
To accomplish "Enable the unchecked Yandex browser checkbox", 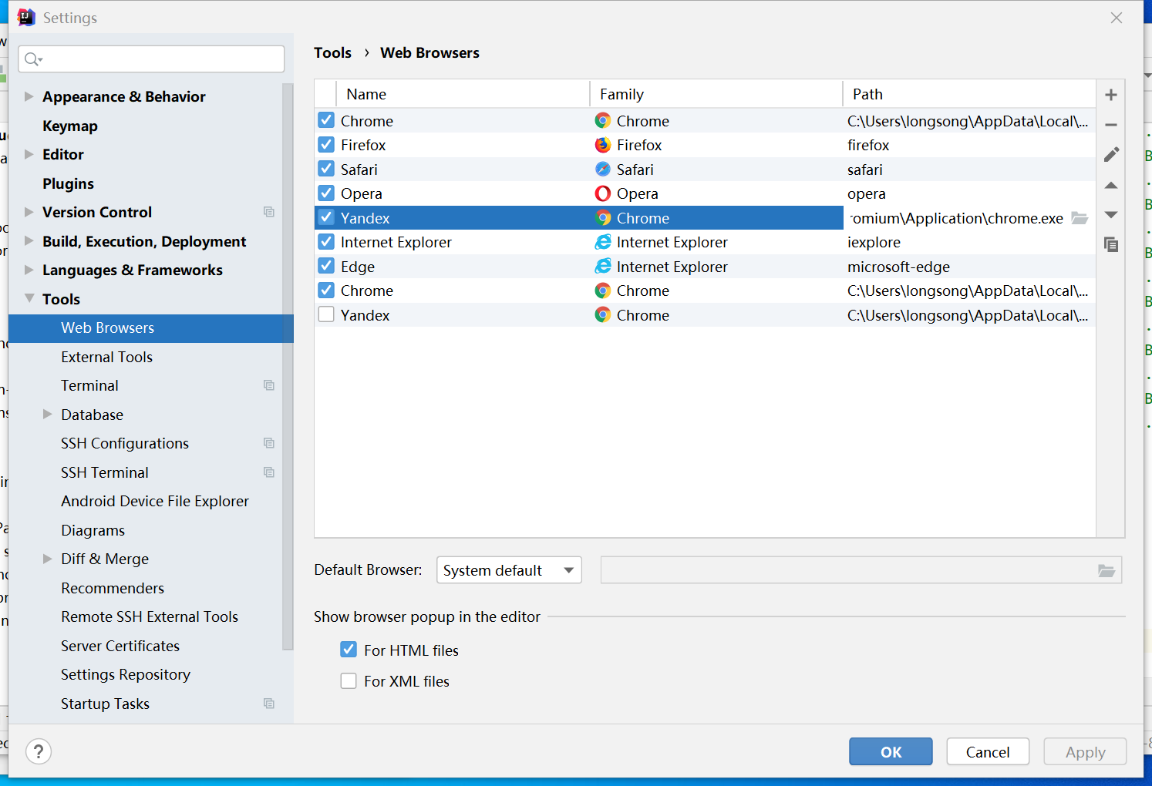I will [326, 314].
